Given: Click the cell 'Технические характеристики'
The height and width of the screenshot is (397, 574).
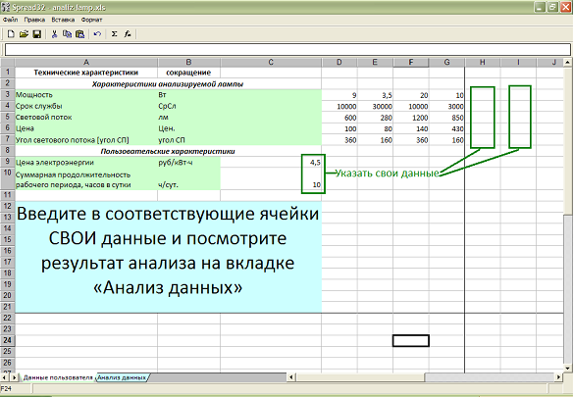Looking at the screenshot, I should tap(86, 73).
